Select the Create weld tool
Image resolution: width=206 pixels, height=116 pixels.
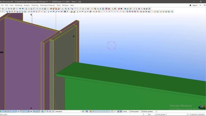[68, 12]
